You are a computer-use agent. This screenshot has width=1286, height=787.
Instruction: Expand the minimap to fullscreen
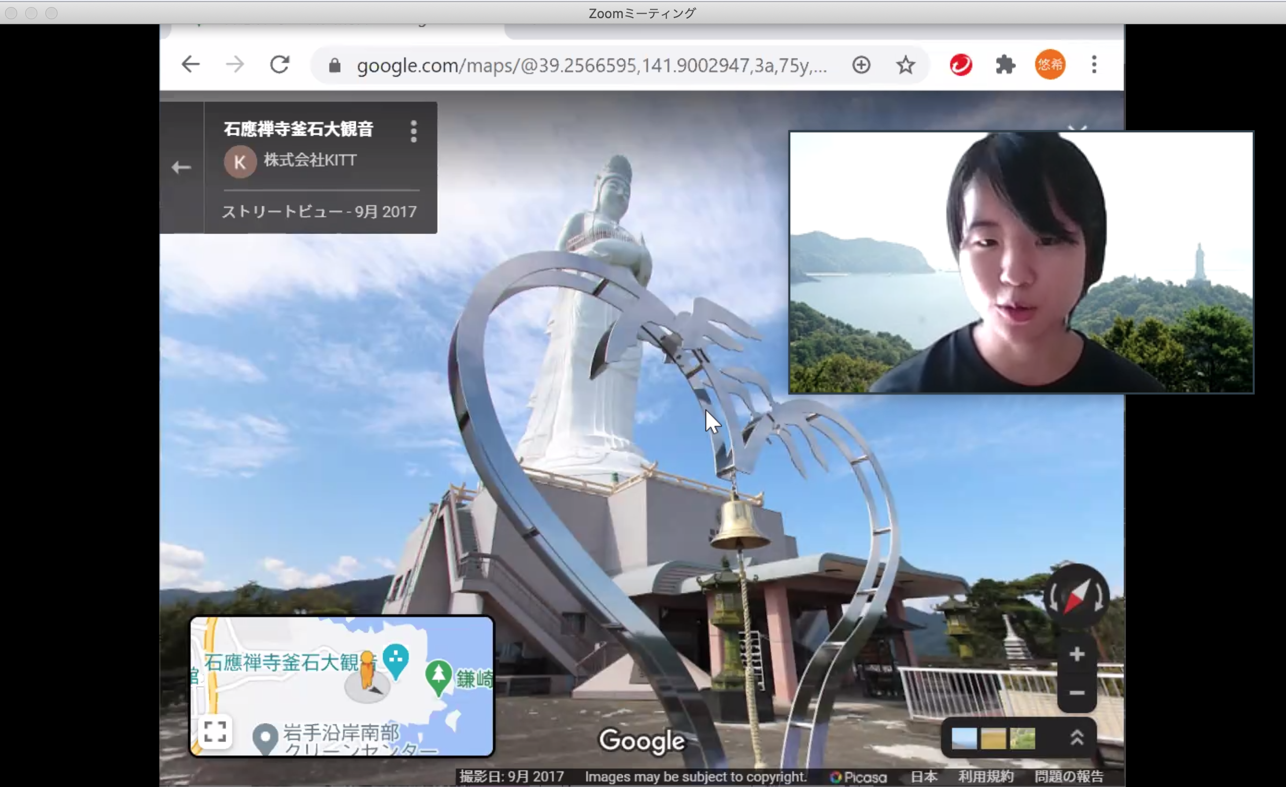(x=215, y=731)
